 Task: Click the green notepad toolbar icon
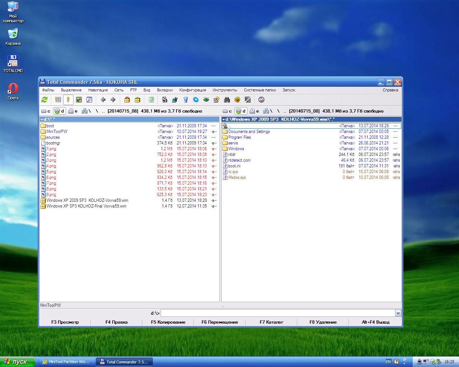click(151, 100)
